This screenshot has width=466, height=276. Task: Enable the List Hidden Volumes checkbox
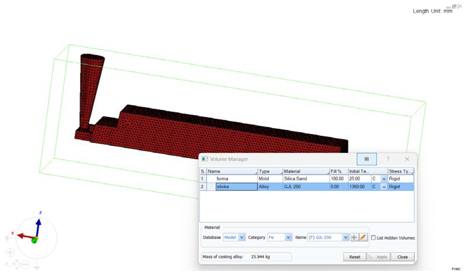pyautogui.click(x=373, y=238)
